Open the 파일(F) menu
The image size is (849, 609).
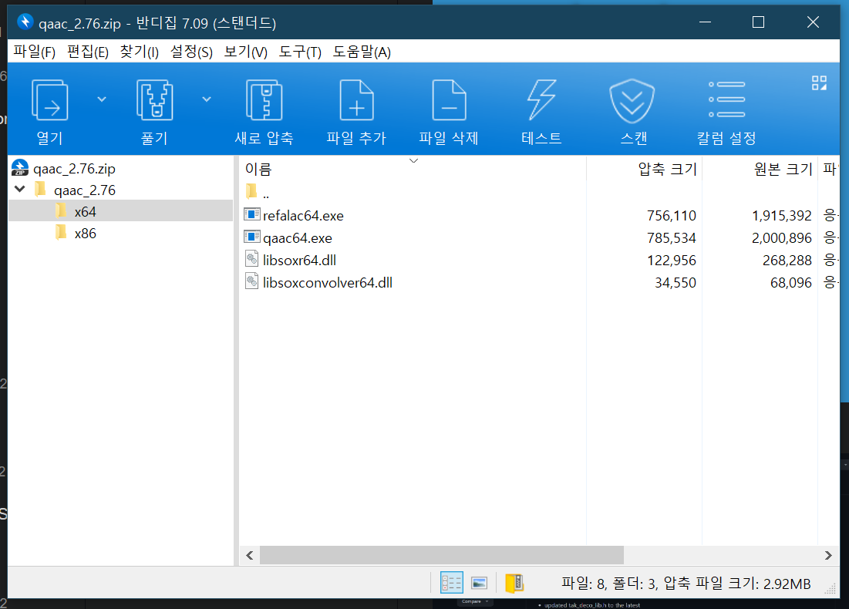click(34, 52)
